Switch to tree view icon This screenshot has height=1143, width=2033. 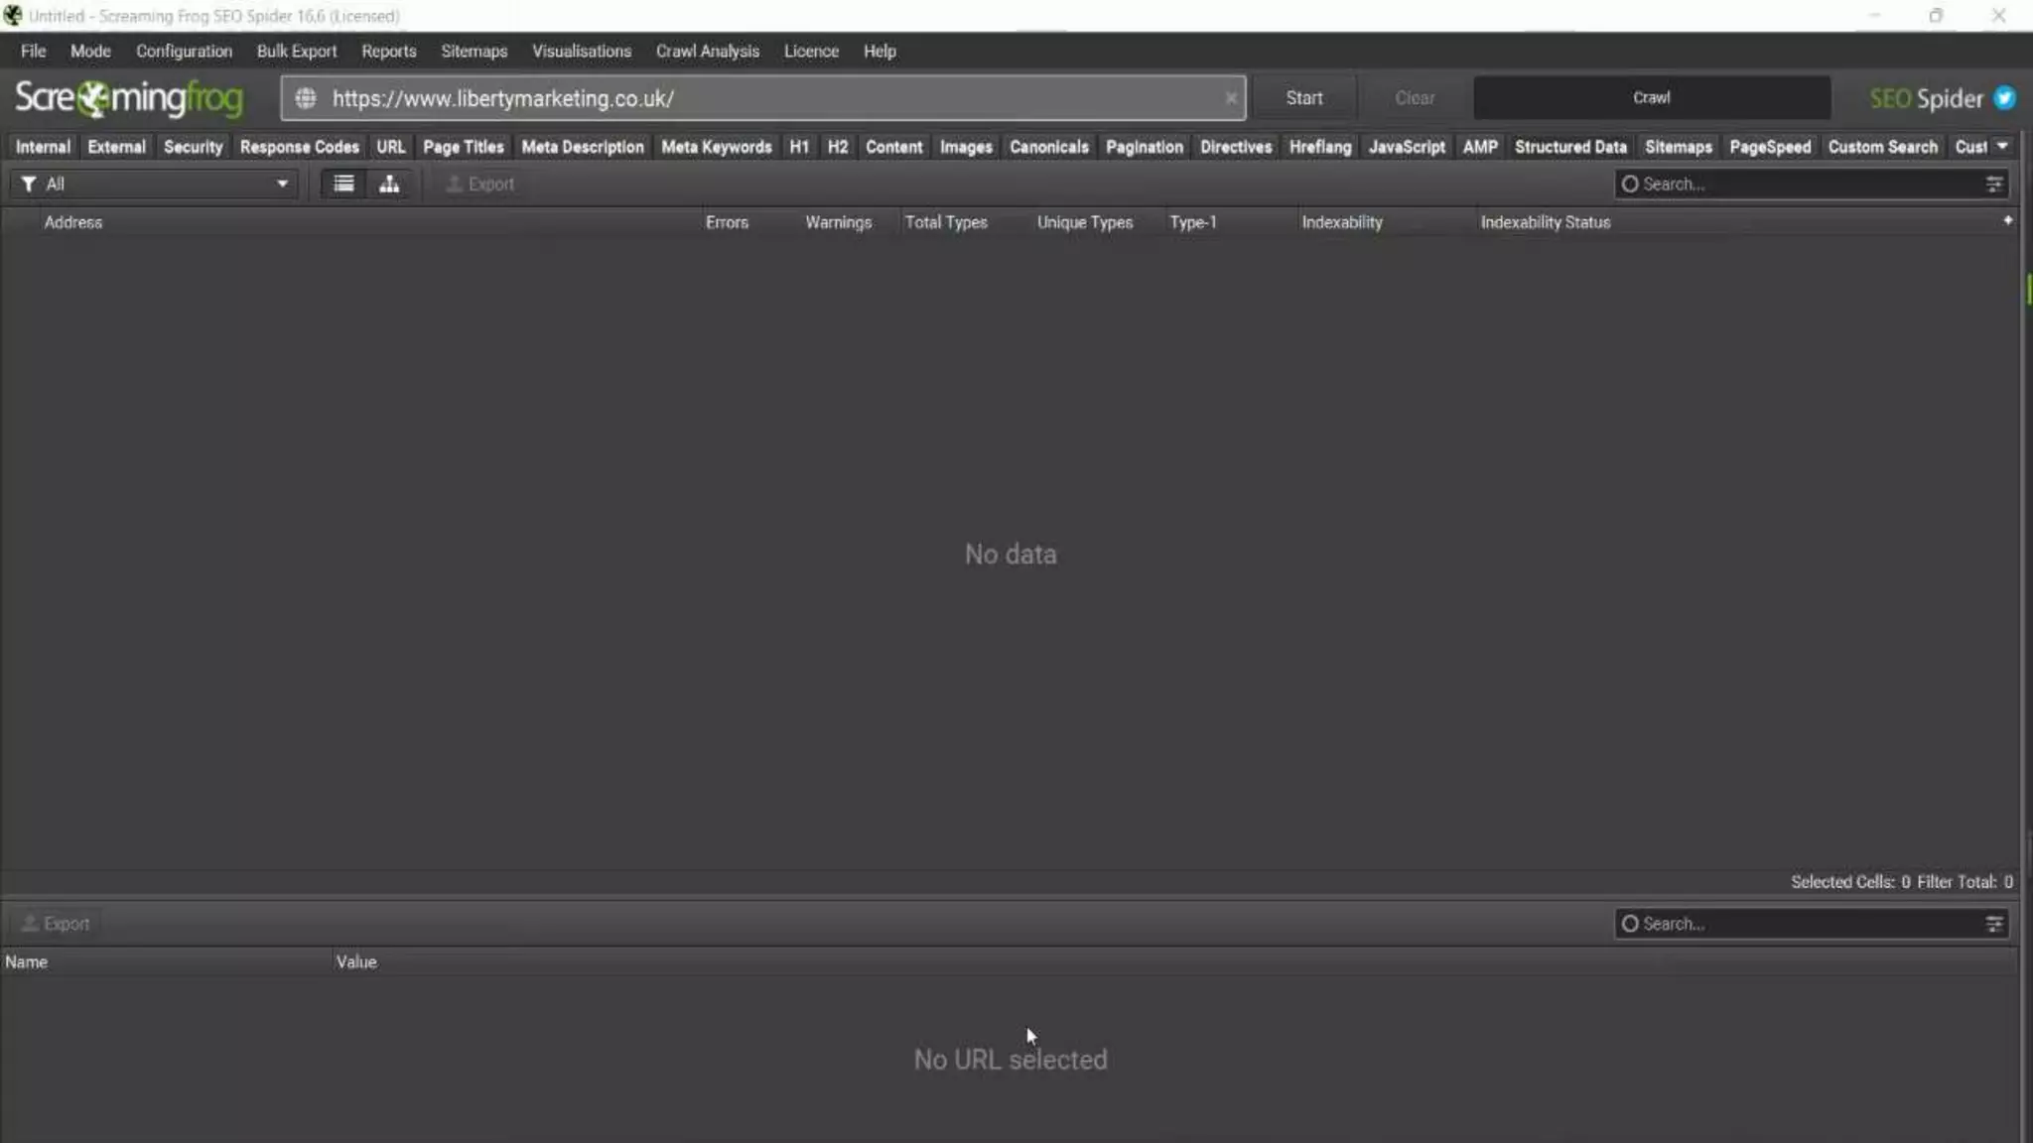point(389,184)
